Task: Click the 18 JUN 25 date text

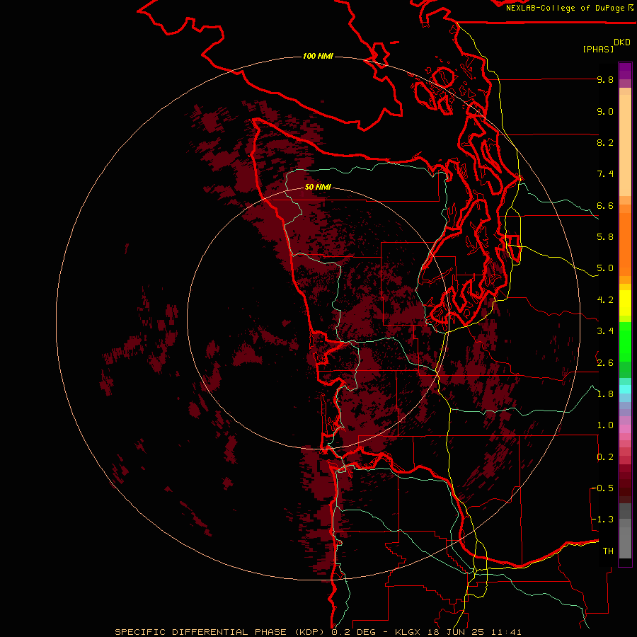Action: click(455, 632)
